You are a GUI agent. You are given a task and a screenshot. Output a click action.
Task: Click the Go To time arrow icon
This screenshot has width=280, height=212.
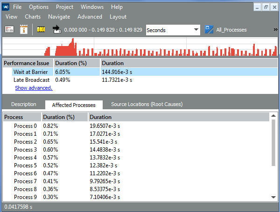[57, 29]
